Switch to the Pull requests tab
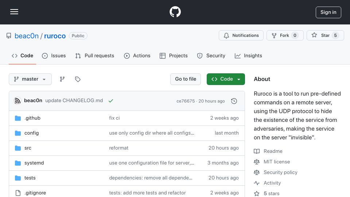 95,55
